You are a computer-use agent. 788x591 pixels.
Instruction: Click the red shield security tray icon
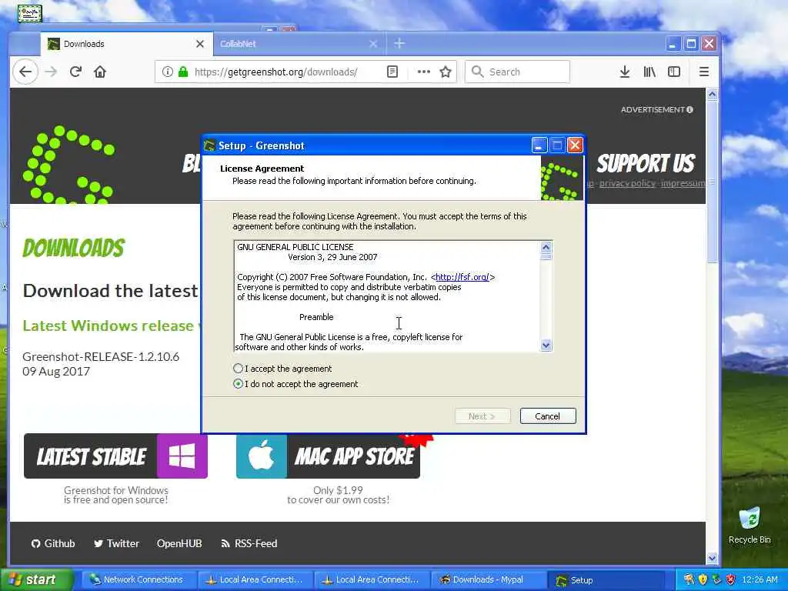731,579
